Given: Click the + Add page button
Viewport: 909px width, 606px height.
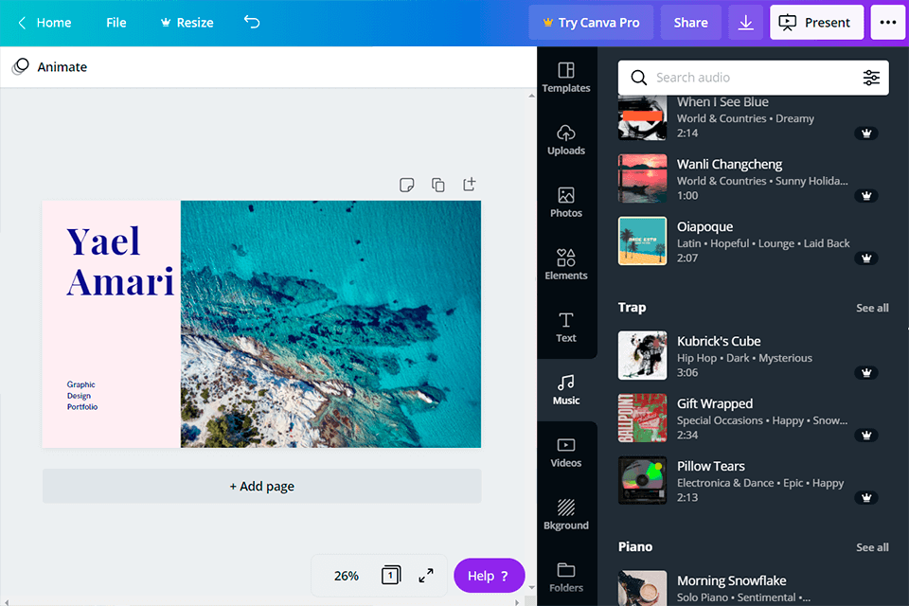Looking at the screenshot, I should coord(261,486).
